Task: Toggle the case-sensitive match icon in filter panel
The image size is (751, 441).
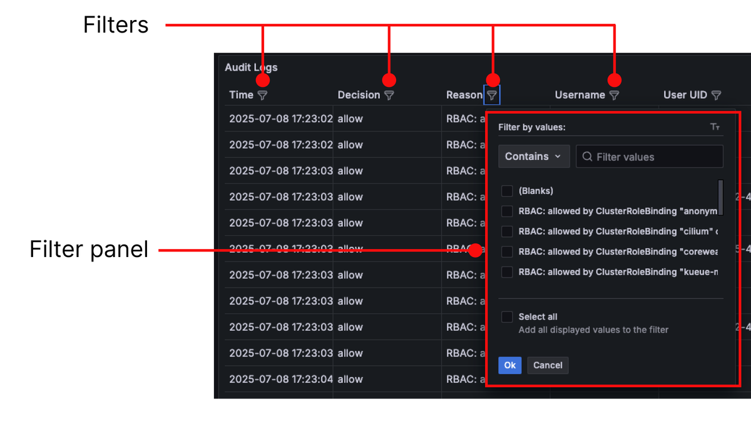Action: point(715,127)
